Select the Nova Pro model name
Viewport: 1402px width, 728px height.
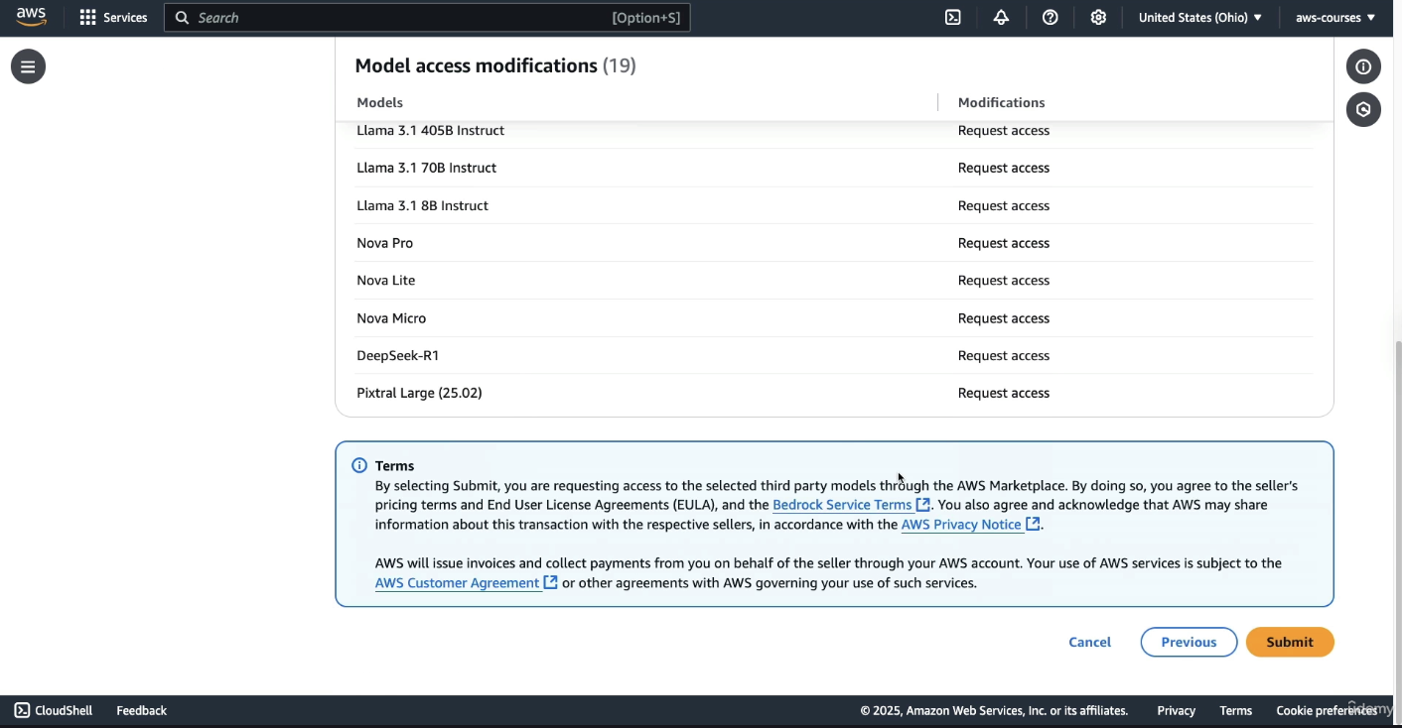click(x=384, y=243)
